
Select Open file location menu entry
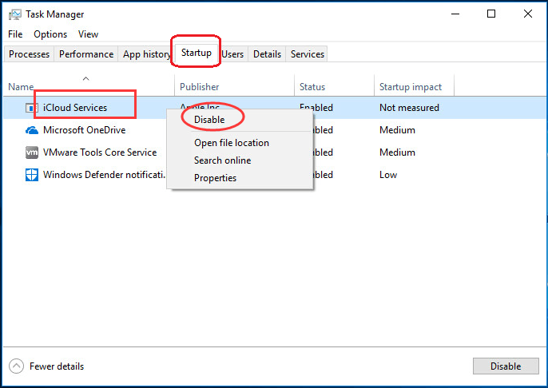(232, 143)
